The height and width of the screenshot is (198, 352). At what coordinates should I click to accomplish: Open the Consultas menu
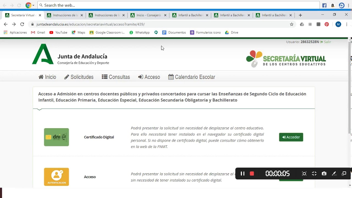click(x=116, y=77)
